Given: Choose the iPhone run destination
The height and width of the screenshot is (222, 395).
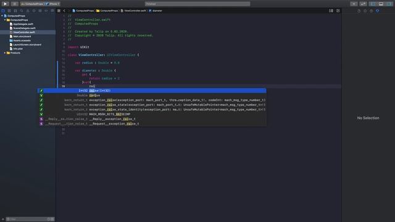Looking at the screenshot, I should (52, 4).
